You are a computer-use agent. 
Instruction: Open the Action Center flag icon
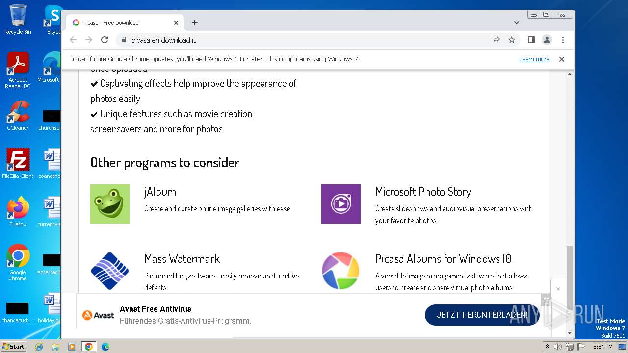pos(580,347)
